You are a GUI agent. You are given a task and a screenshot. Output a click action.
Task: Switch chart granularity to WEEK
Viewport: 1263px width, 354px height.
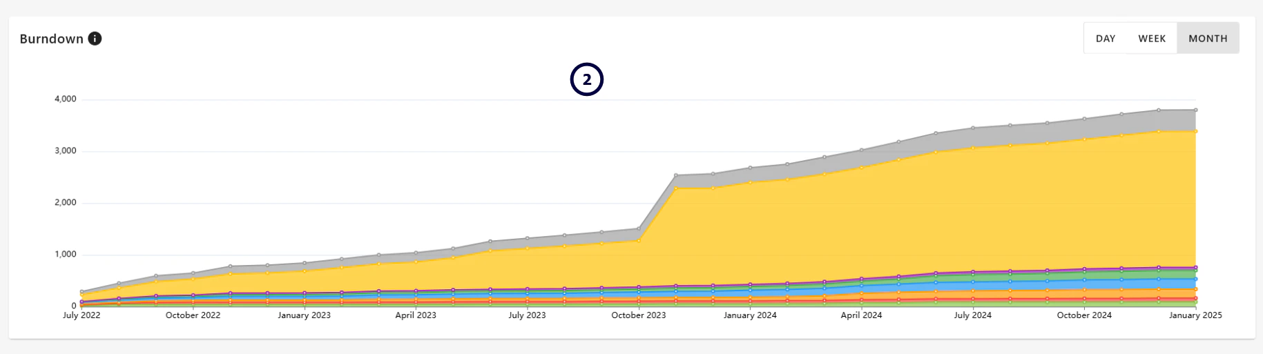coord(1152,39)
